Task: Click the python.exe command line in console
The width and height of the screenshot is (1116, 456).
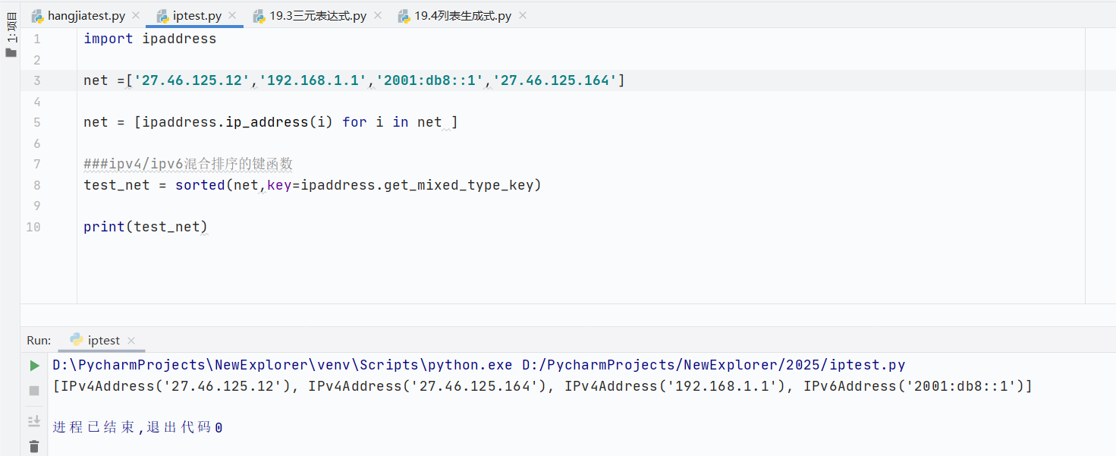Action: pos(479,366)
